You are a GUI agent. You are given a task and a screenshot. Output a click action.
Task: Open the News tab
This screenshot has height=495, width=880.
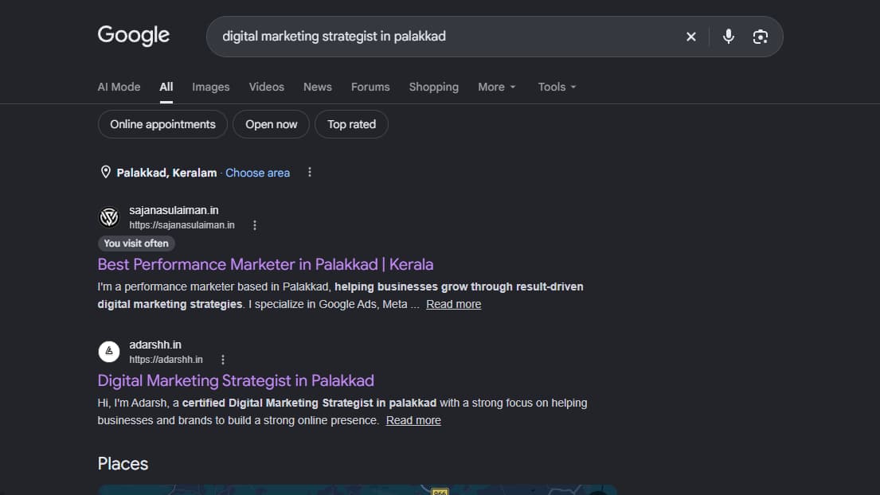pyautogui.click(x=318, y=87)
